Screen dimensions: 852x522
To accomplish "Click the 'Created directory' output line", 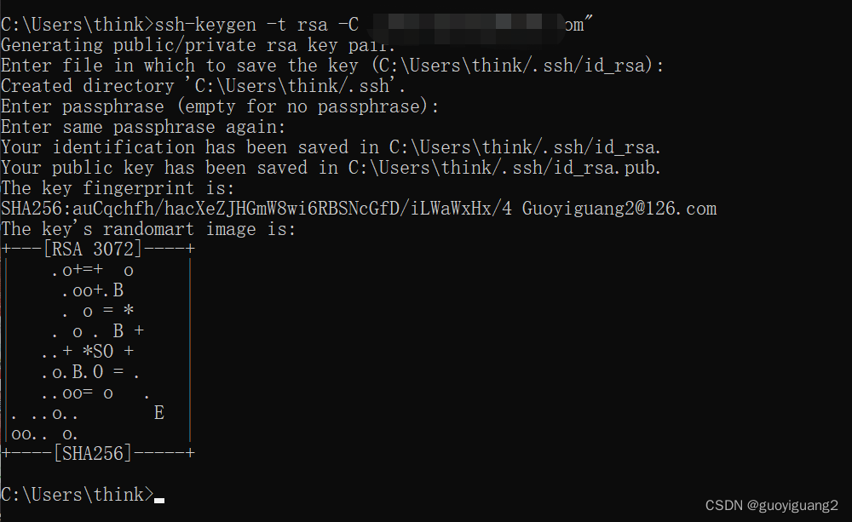I will [204, 86].
